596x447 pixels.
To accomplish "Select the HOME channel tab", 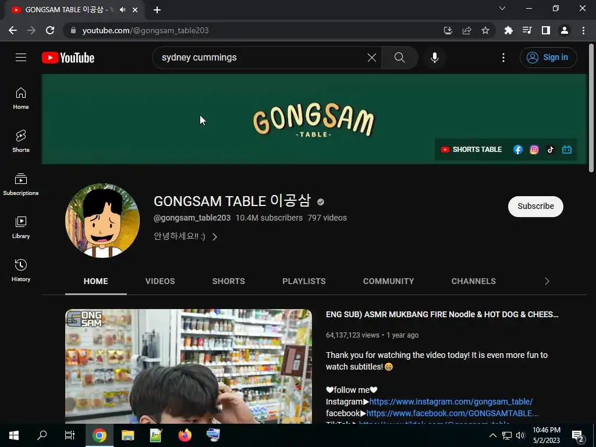I will (96, 281).
